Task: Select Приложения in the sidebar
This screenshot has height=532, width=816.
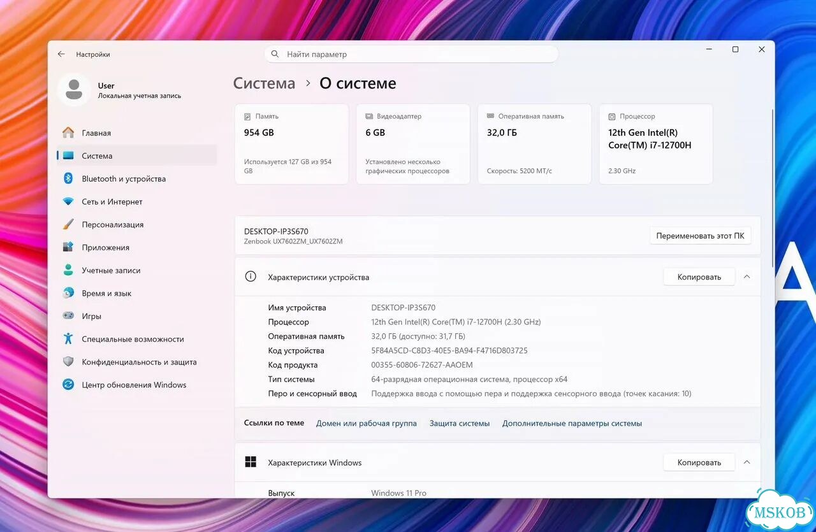Action: click(x=137, y=247)
